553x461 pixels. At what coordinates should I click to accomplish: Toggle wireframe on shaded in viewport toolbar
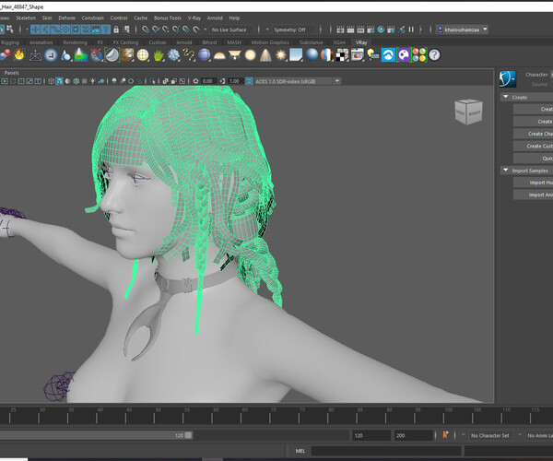[76, 81]
